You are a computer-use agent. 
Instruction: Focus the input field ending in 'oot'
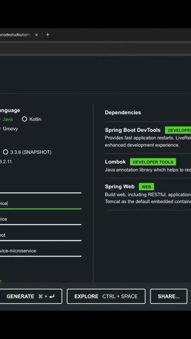tap(41, 235)
